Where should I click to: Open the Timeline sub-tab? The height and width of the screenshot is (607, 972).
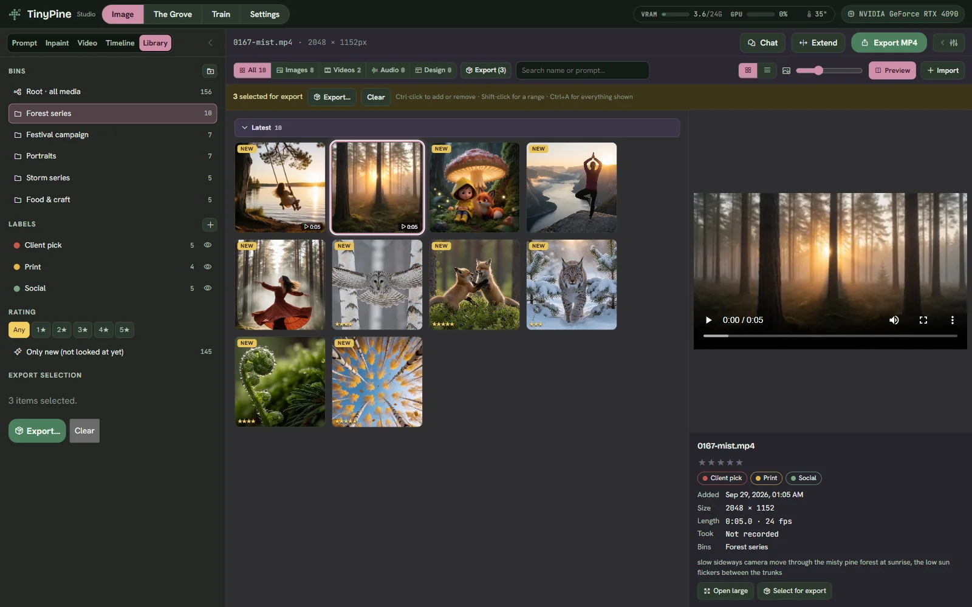pos(120,43)
